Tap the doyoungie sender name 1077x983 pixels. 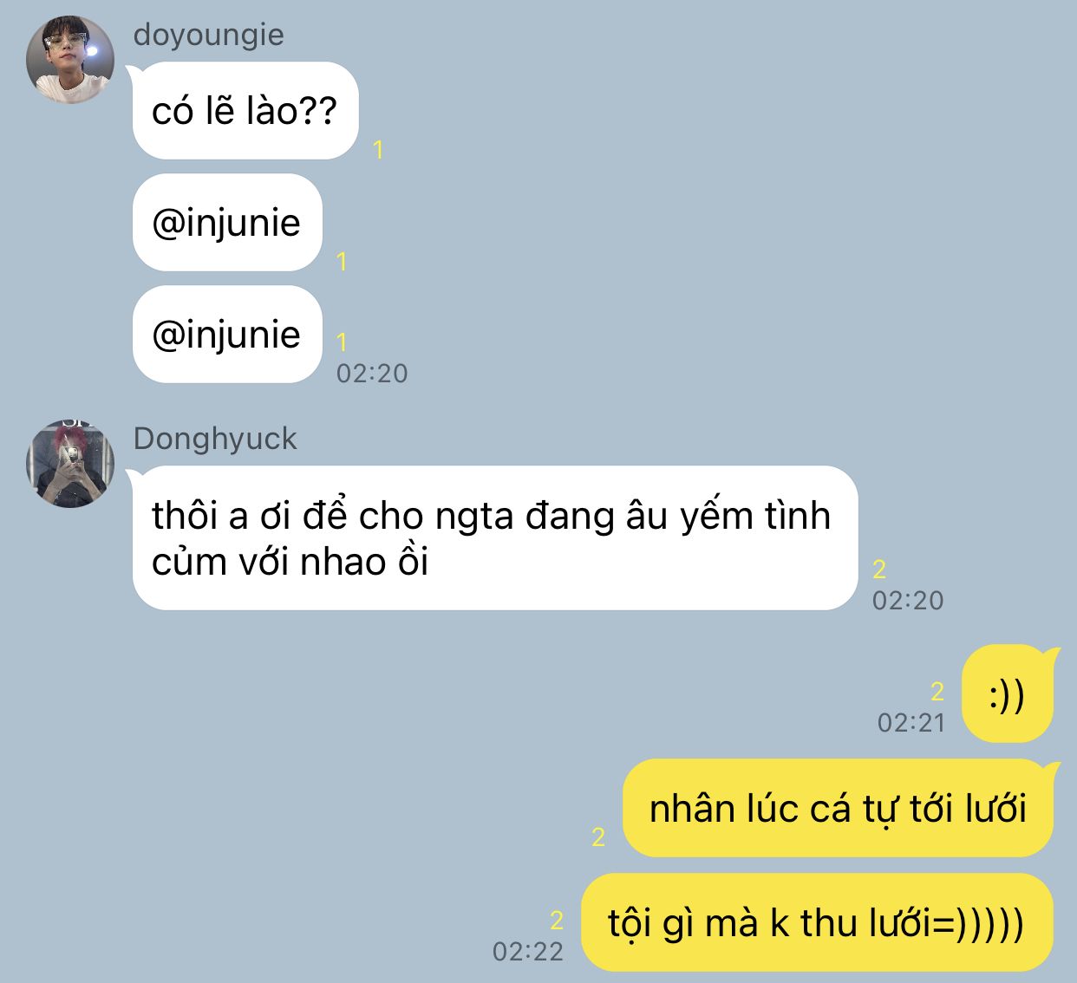[208, 35]
